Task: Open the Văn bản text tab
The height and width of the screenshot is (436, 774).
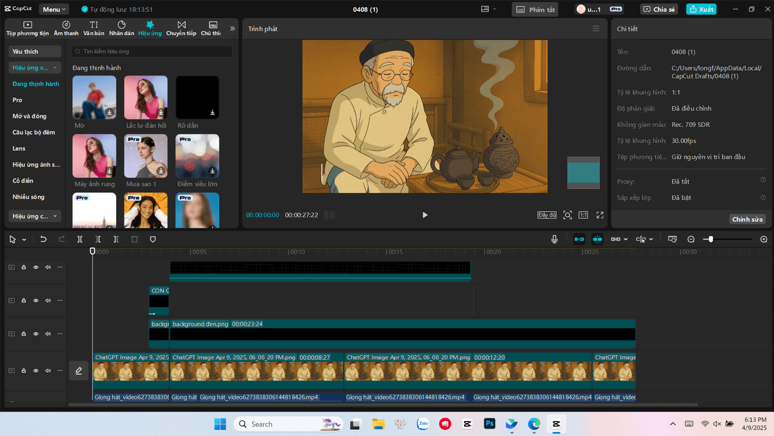Action: click(94, 28)
